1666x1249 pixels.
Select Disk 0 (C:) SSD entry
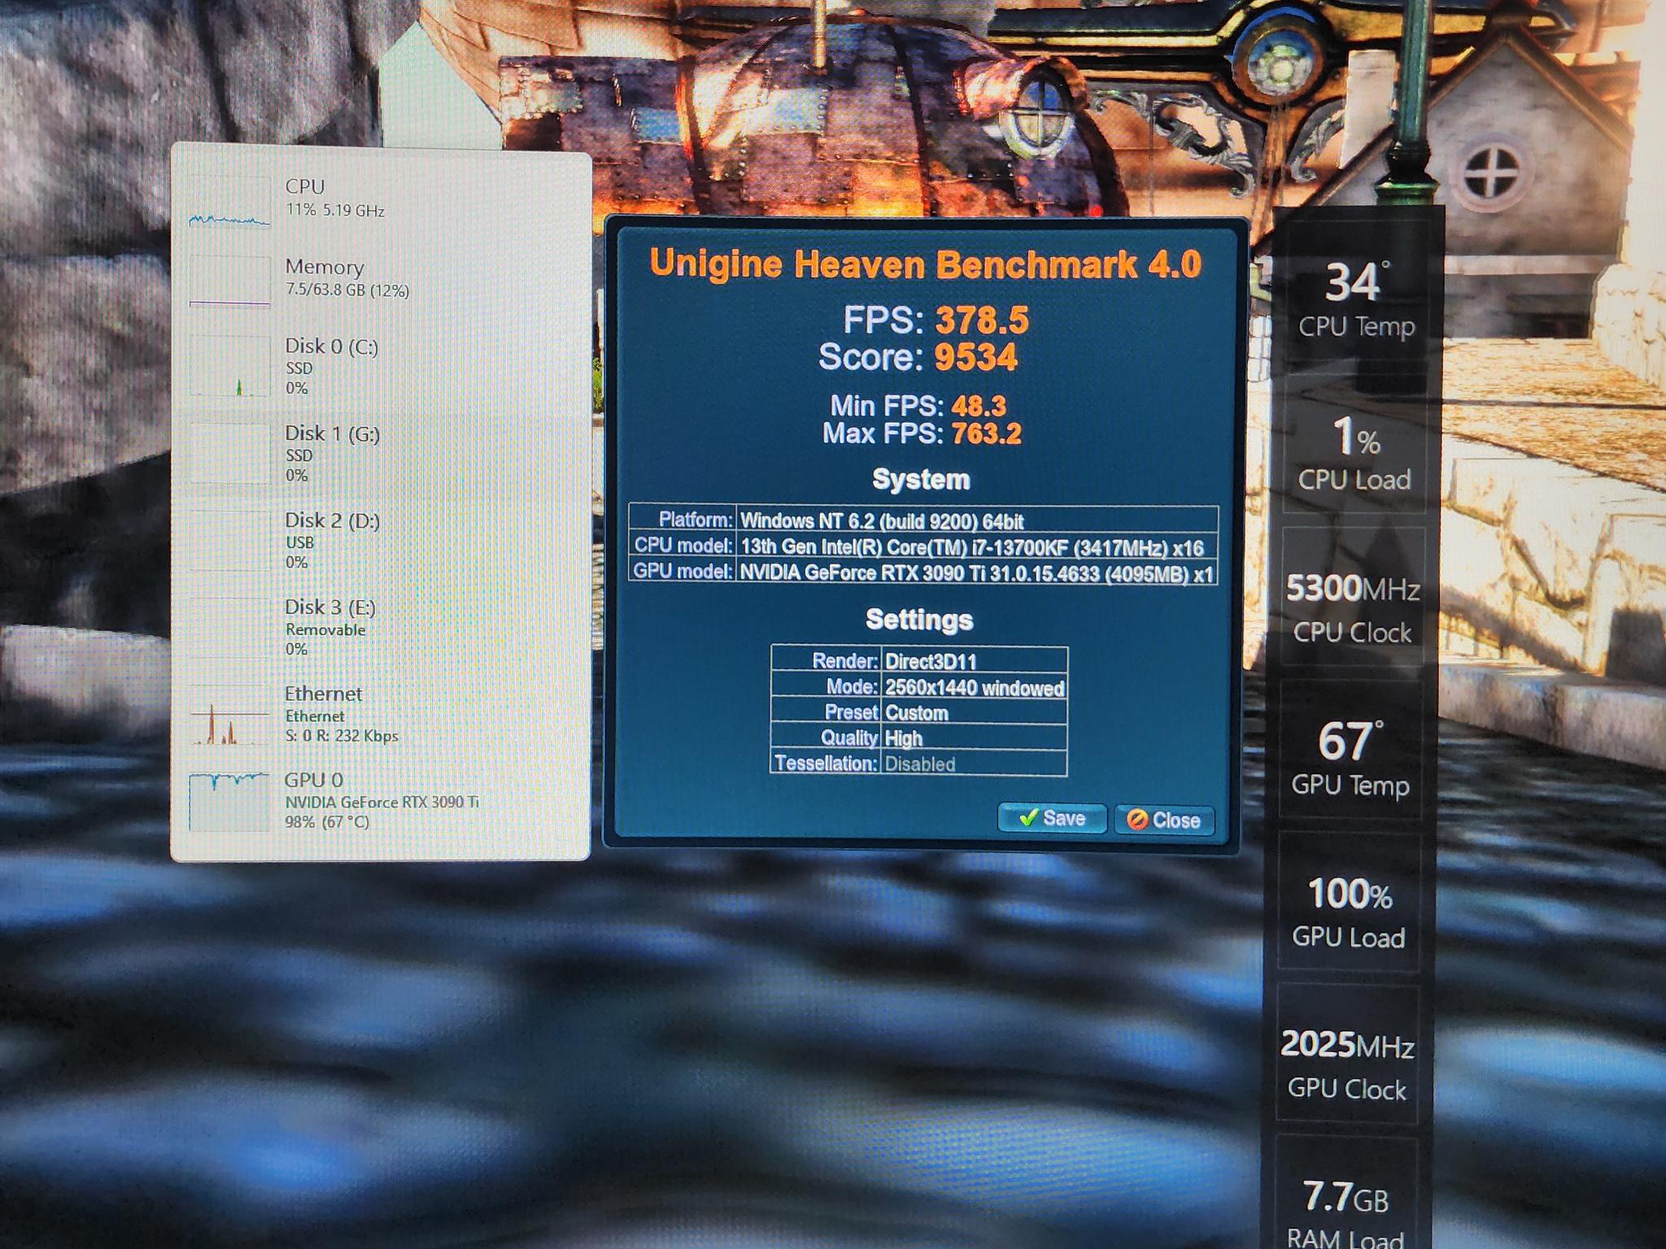[x=330, y=366]
